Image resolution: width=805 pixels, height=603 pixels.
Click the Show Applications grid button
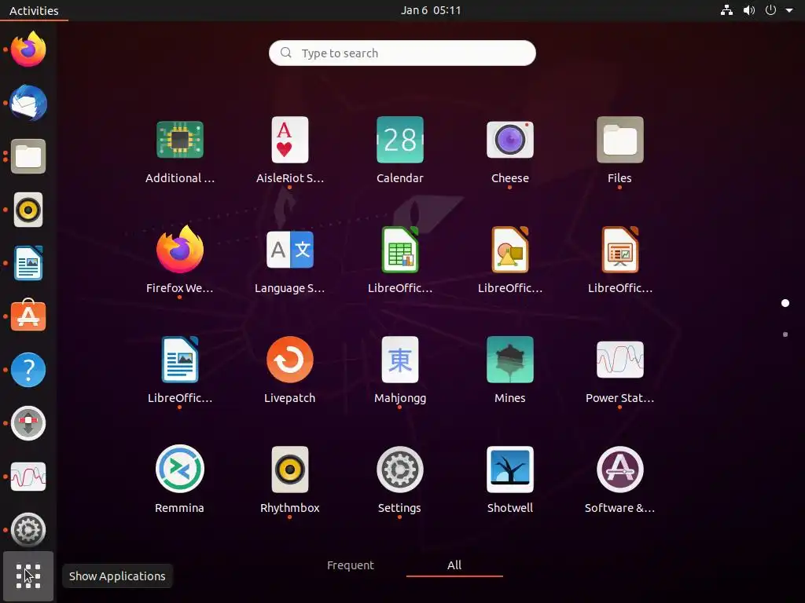pos(28,576)
